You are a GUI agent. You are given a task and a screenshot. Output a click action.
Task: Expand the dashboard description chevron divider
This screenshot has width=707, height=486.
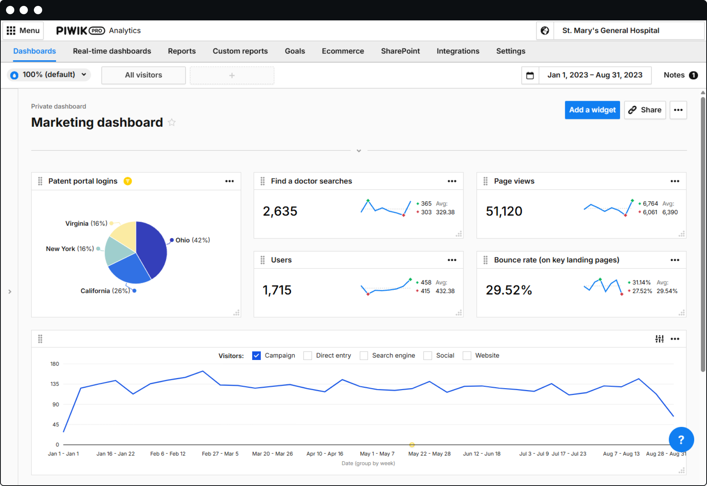359,151
